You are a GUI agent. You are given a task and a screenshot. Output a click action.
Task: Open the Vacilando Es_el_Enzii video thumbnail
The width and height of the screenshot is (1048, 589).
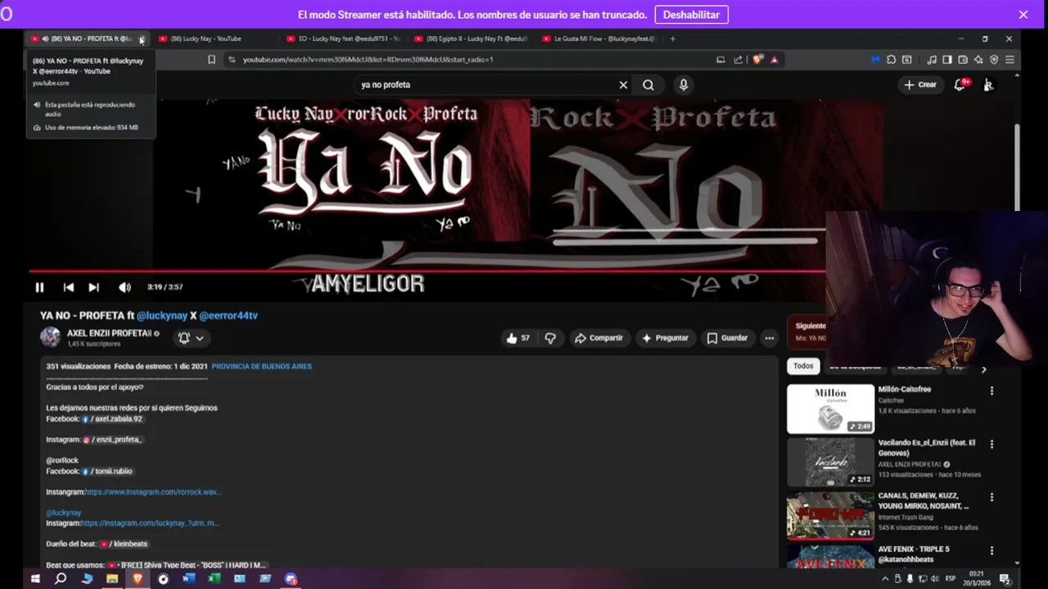click(830, 461)
